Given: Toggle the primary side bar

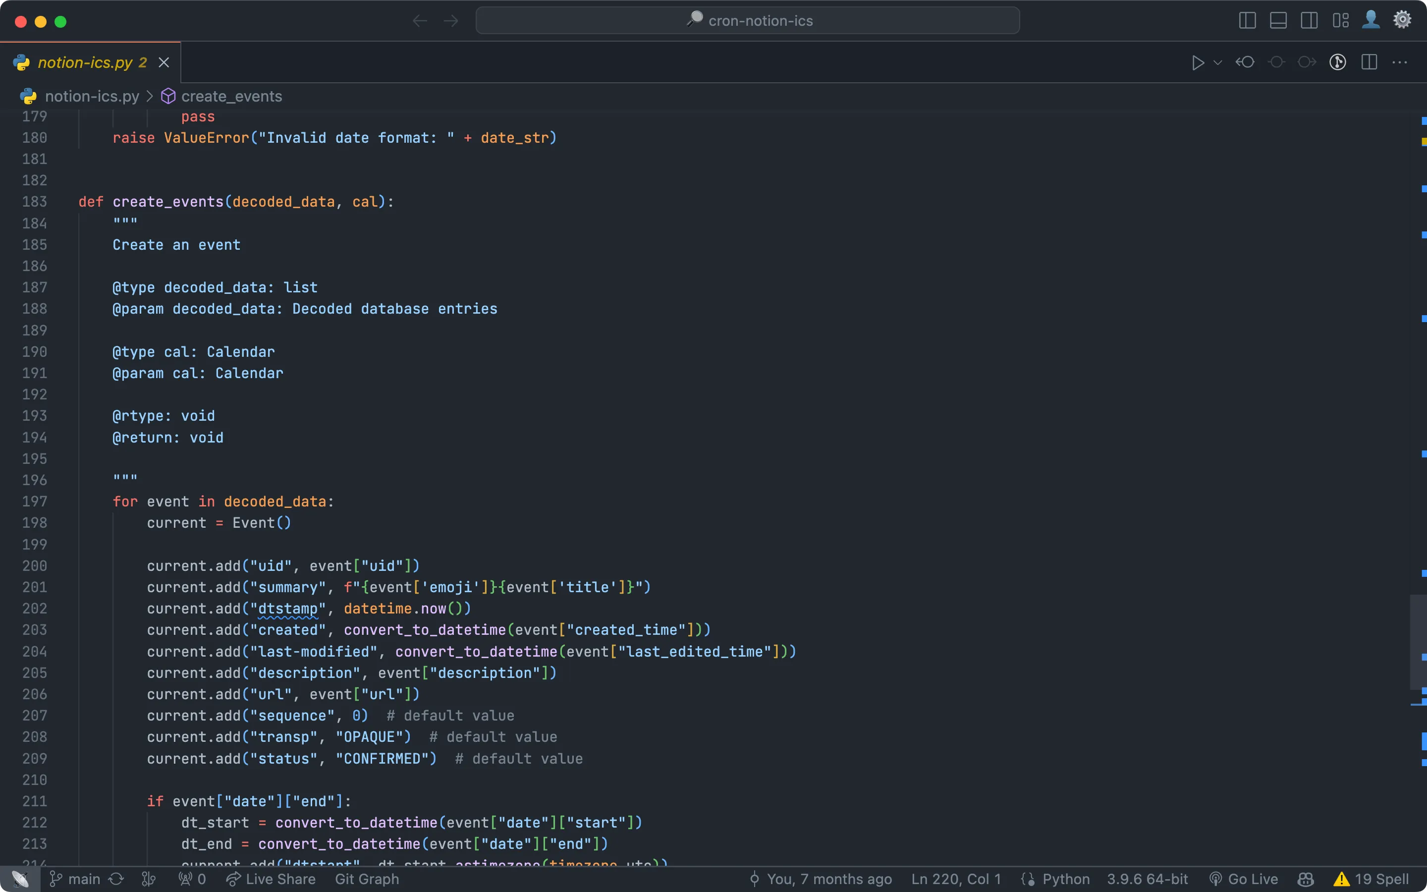Looking at the screenshot, I should pyautogui.click(x=1248, y=21).
